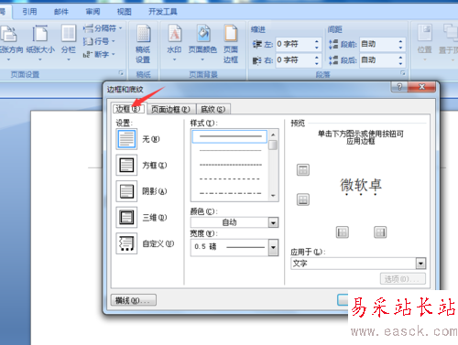The image size is (458, 345).
Task: Adjust the 段前 spacing before spinner
Action: coord(400,44)
